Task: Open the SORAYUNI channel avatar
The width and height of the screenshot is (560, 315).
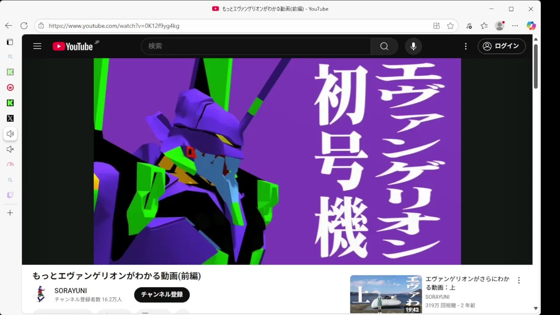Action: (x=41, y=294)
